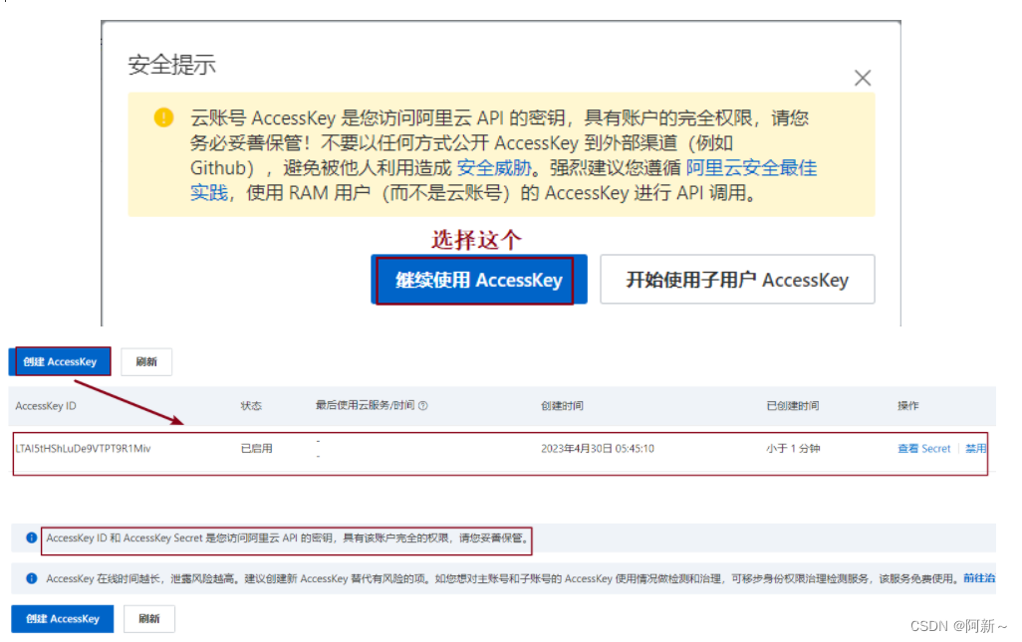The height and width of the screenshot is (642, 1022).
Task: Open the 阿里云安全最佳 link
Action: pyautogui.click(x=751, y=168)
